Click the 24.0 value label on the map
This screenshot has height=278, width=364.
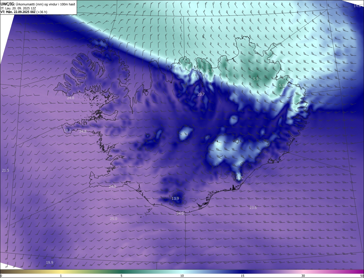180,213
